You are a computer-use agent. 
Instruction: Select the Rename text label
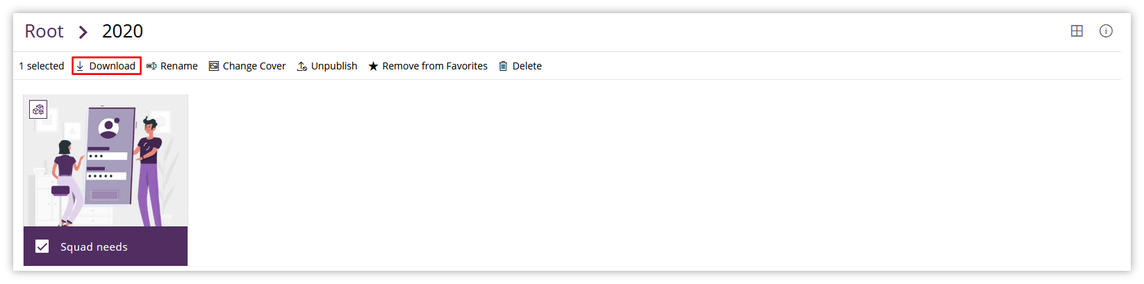[179, 66]
